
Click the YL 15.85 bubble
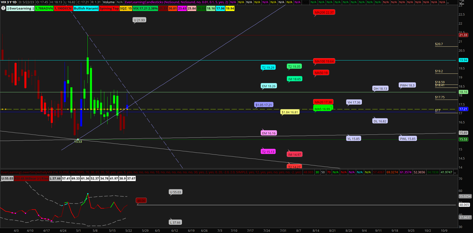point(354,139)
